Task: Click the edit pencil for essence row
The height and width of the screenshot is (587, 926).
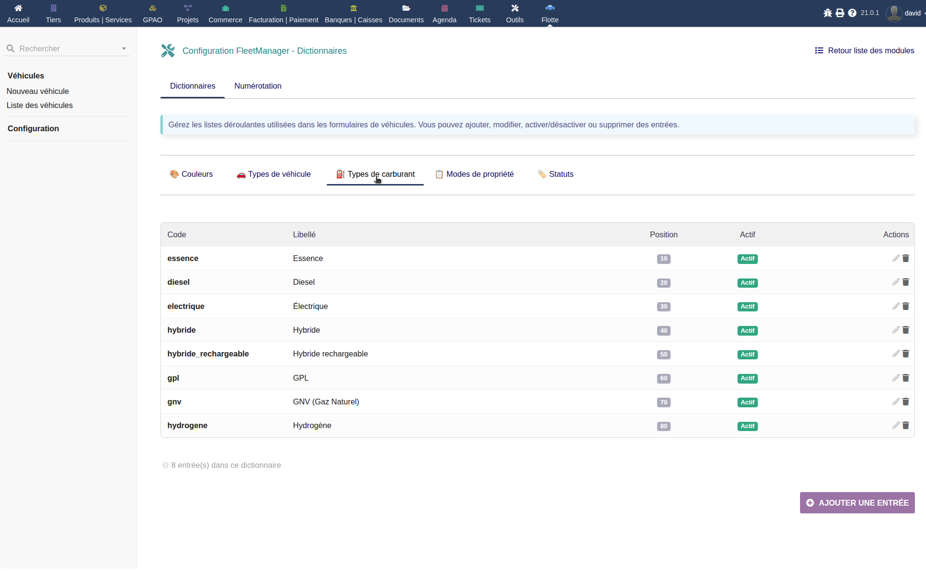Action: point(895,258)
